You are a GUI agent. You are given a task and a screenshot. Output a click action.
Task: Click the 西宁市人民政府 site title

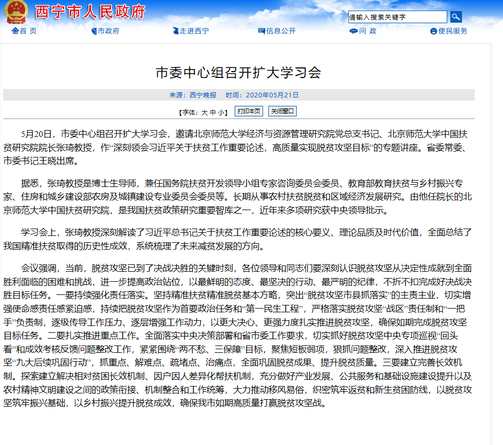click(x=89, y=12)
